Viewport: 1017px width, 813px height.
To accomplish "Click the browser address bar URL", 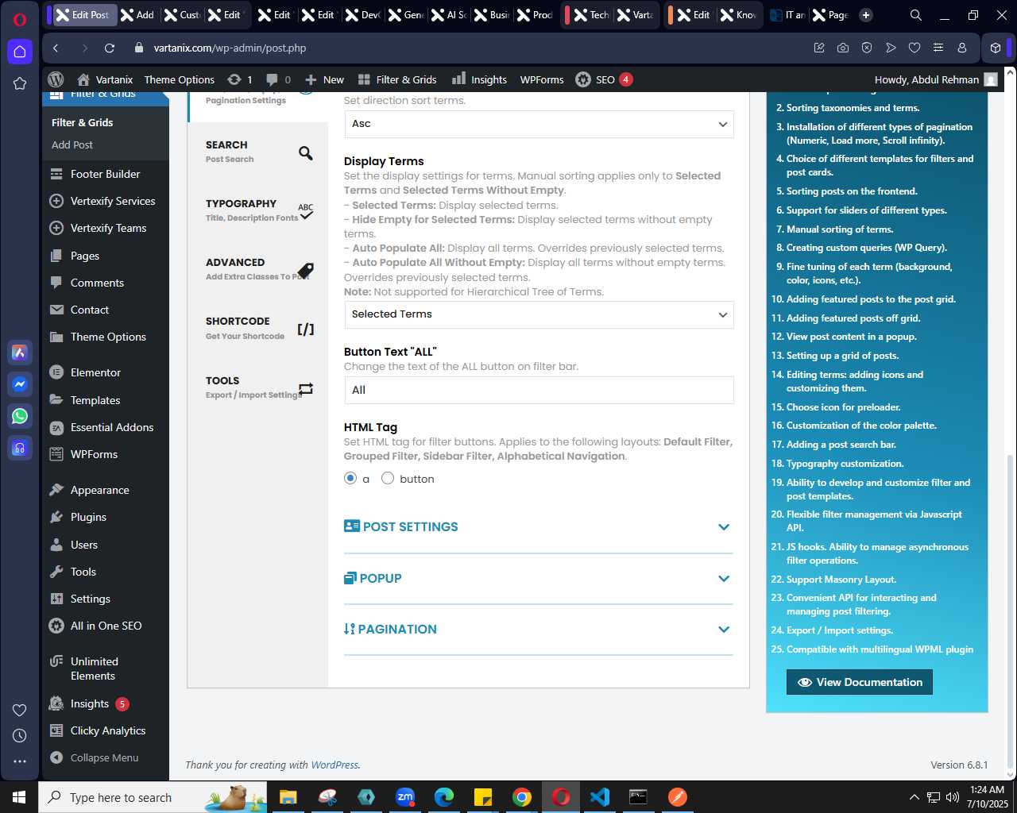I will 230,48.
